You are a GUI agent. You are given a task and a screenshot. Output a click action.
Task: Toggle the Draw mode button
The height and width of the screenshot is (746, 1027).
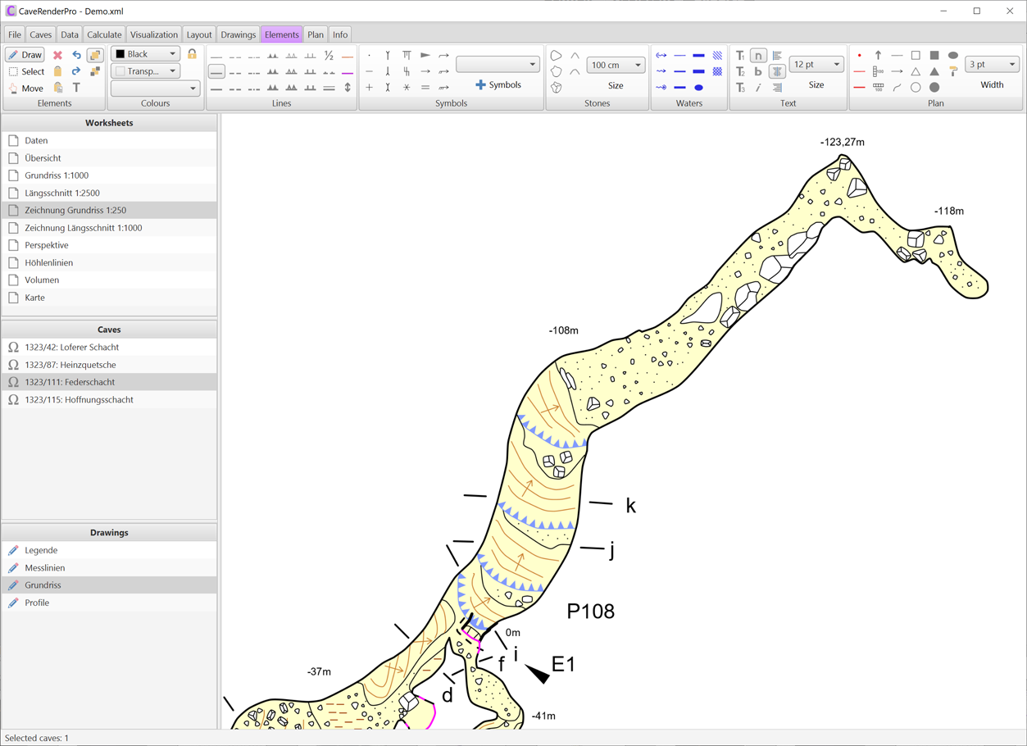point(25,55)
